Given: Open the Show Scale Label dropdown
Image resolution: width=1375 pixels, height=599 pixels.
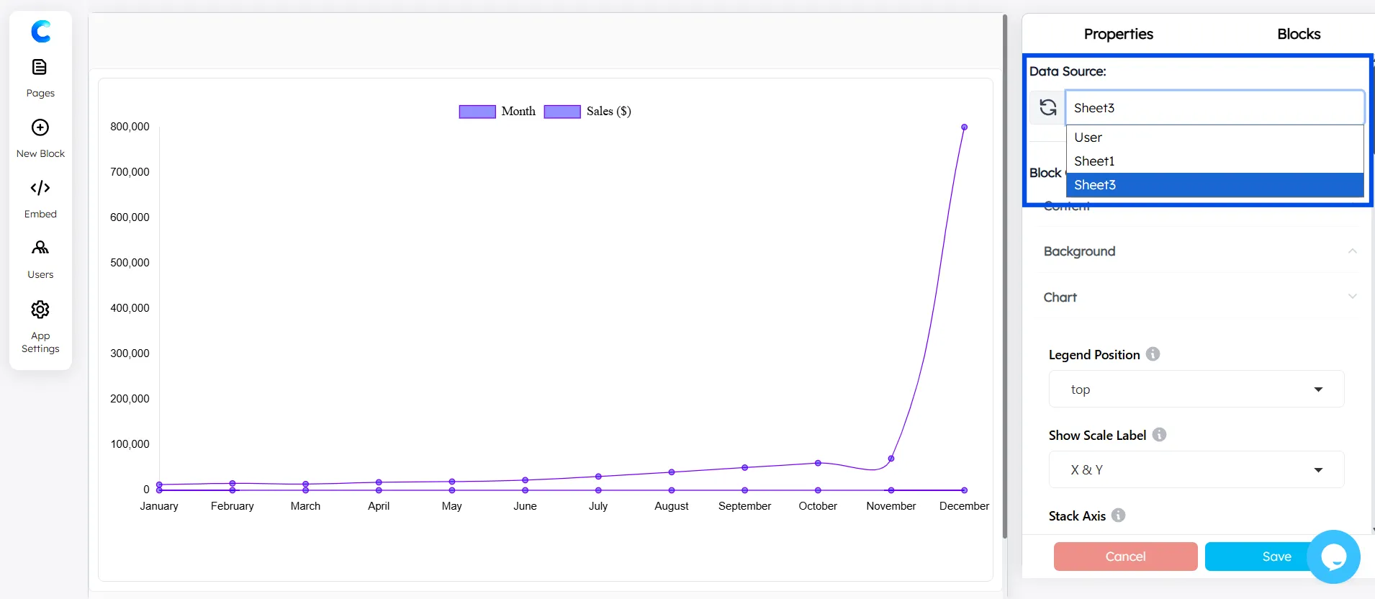Looking at the screenshot, I should (x=1196, y=470).
